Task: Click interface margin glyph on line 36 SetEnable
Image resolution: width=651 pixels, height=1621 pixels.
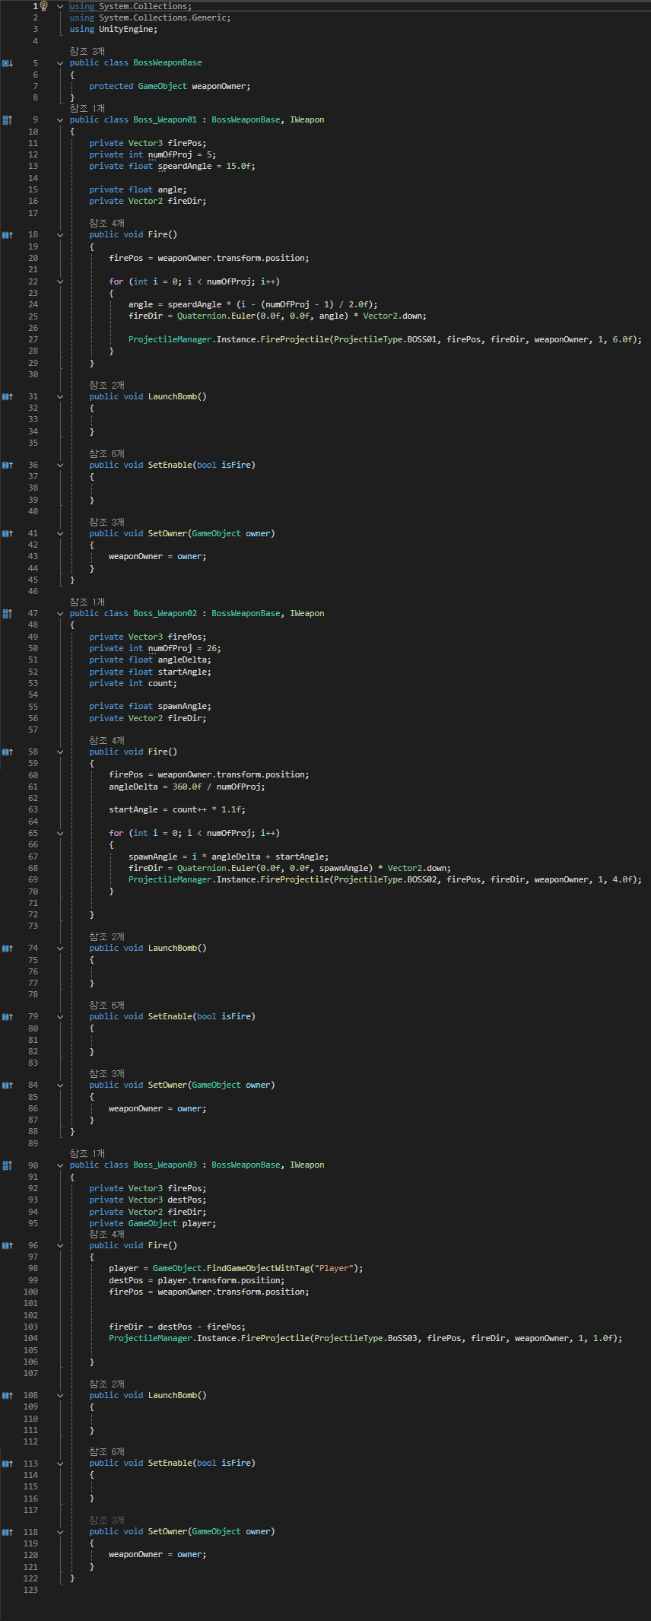Action: click(x=8, y=466)
